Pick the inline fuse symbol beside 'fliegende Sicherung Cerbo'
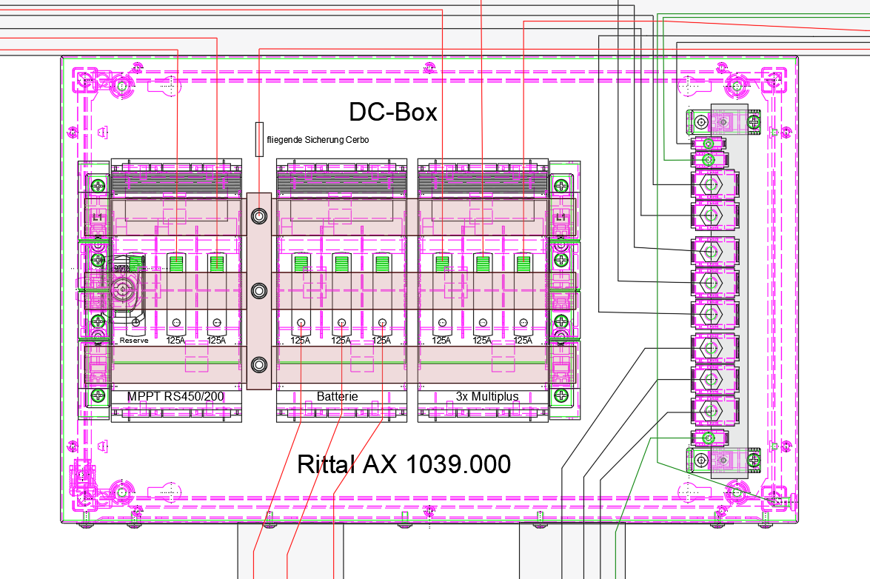870x579 pixels. click(259, 139)
